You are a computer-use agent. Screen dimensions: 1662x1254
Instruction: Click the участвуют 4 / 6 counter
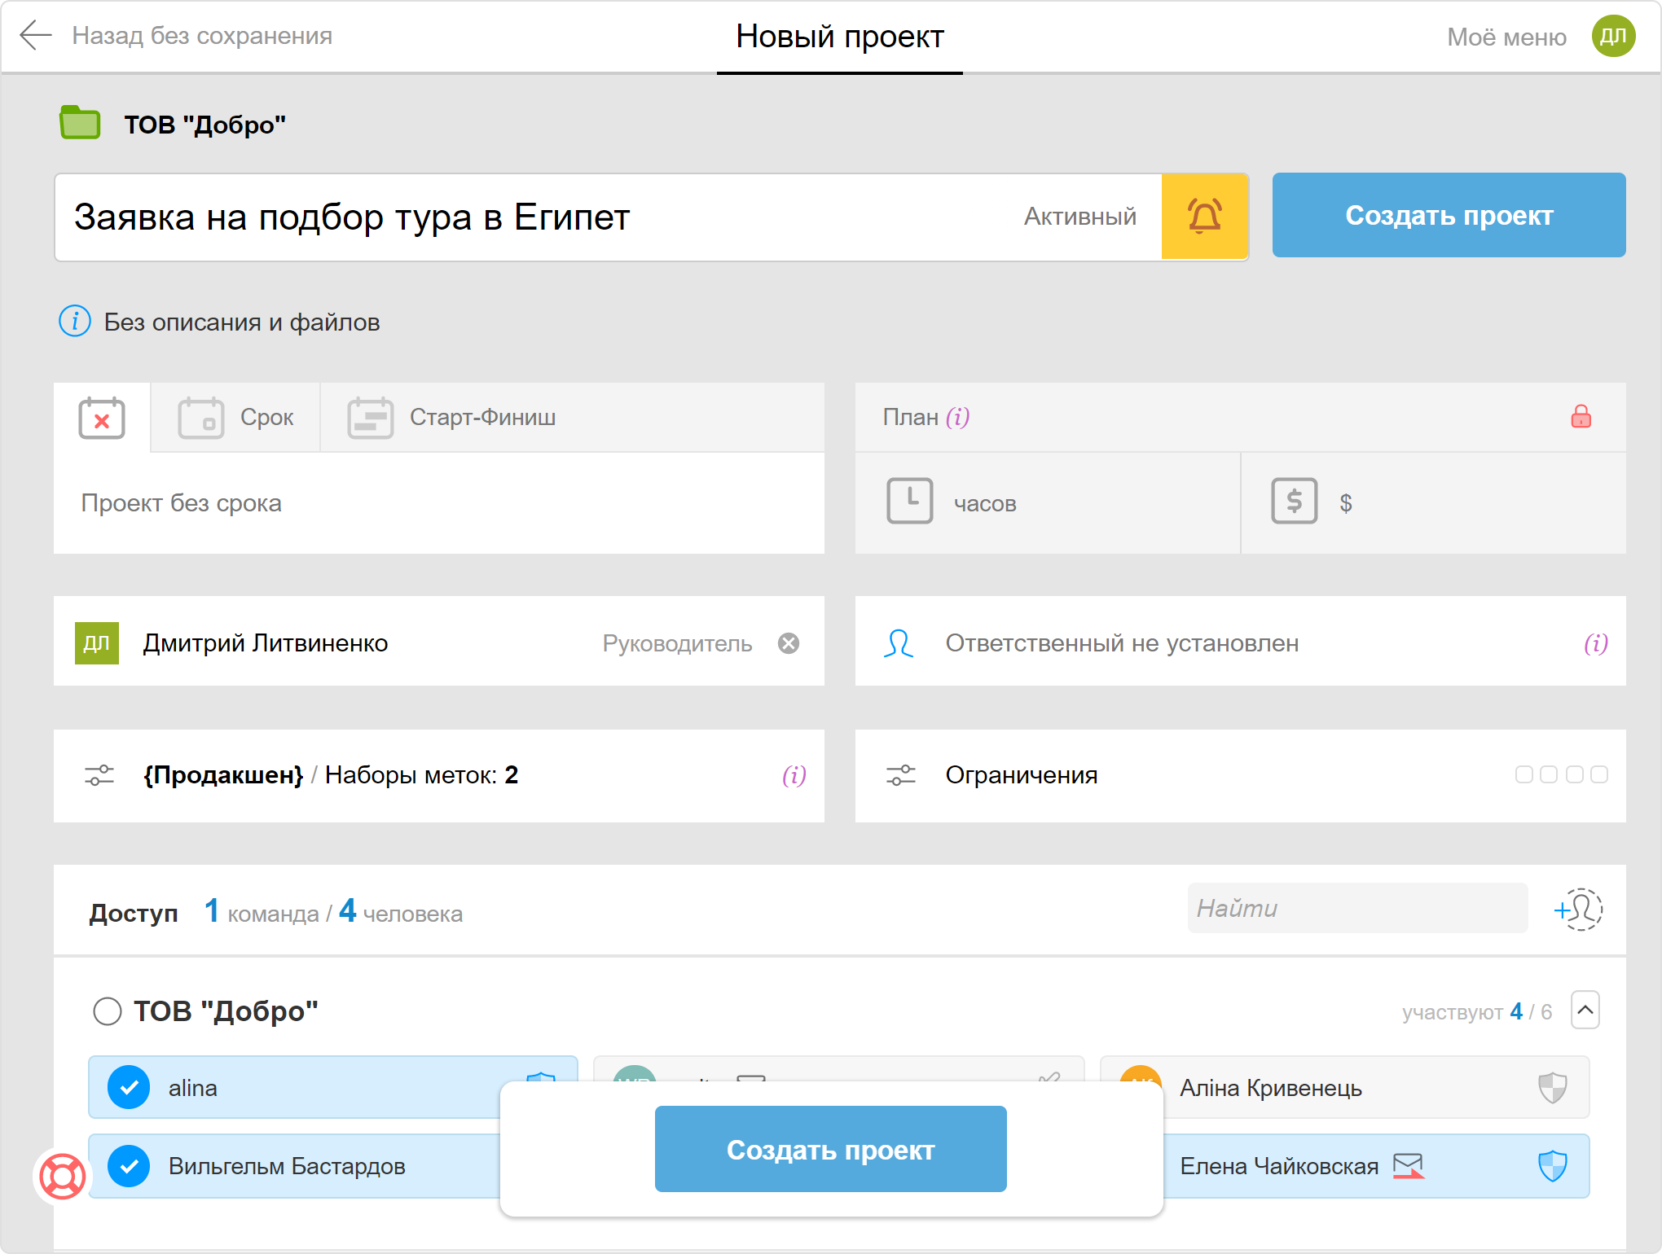pyautogui.click(x=1476, y=1011)
